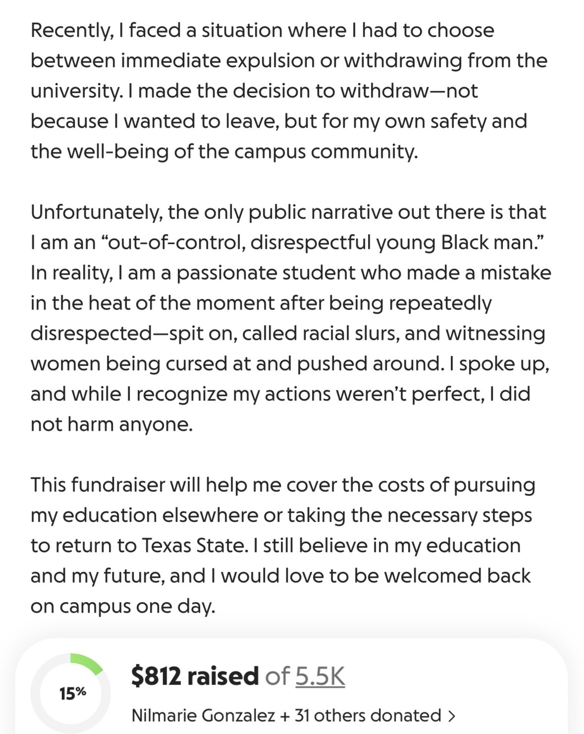
Task: Click the 15% percentage label
Action: click(x=73, y=693)
